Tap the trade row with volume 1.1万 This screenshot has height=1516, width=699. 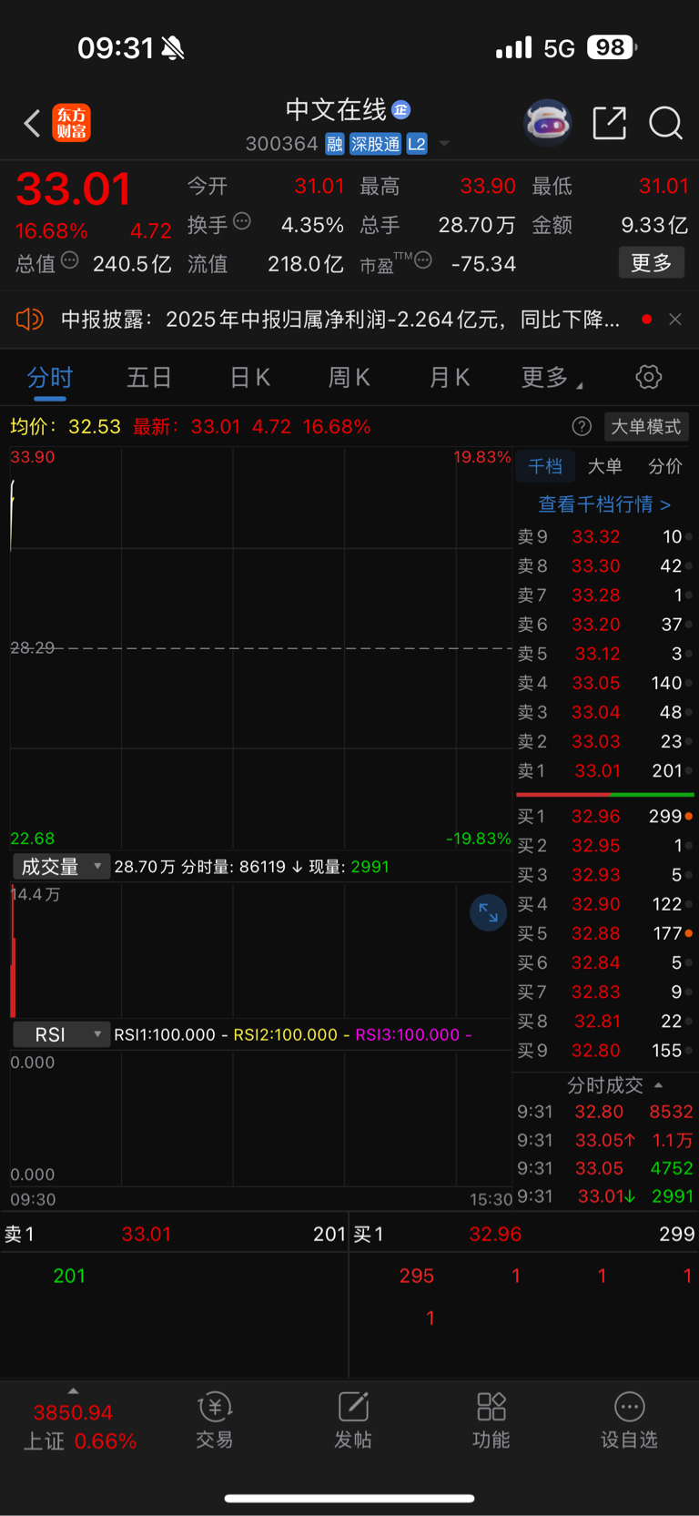[604, 1140]
